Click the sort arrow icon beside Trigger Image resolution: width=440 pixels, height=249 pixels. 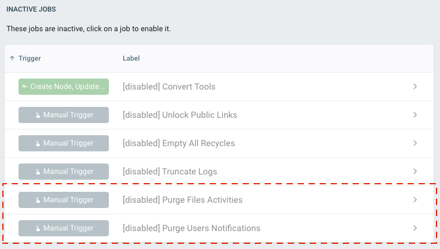[x=12, y=58]
